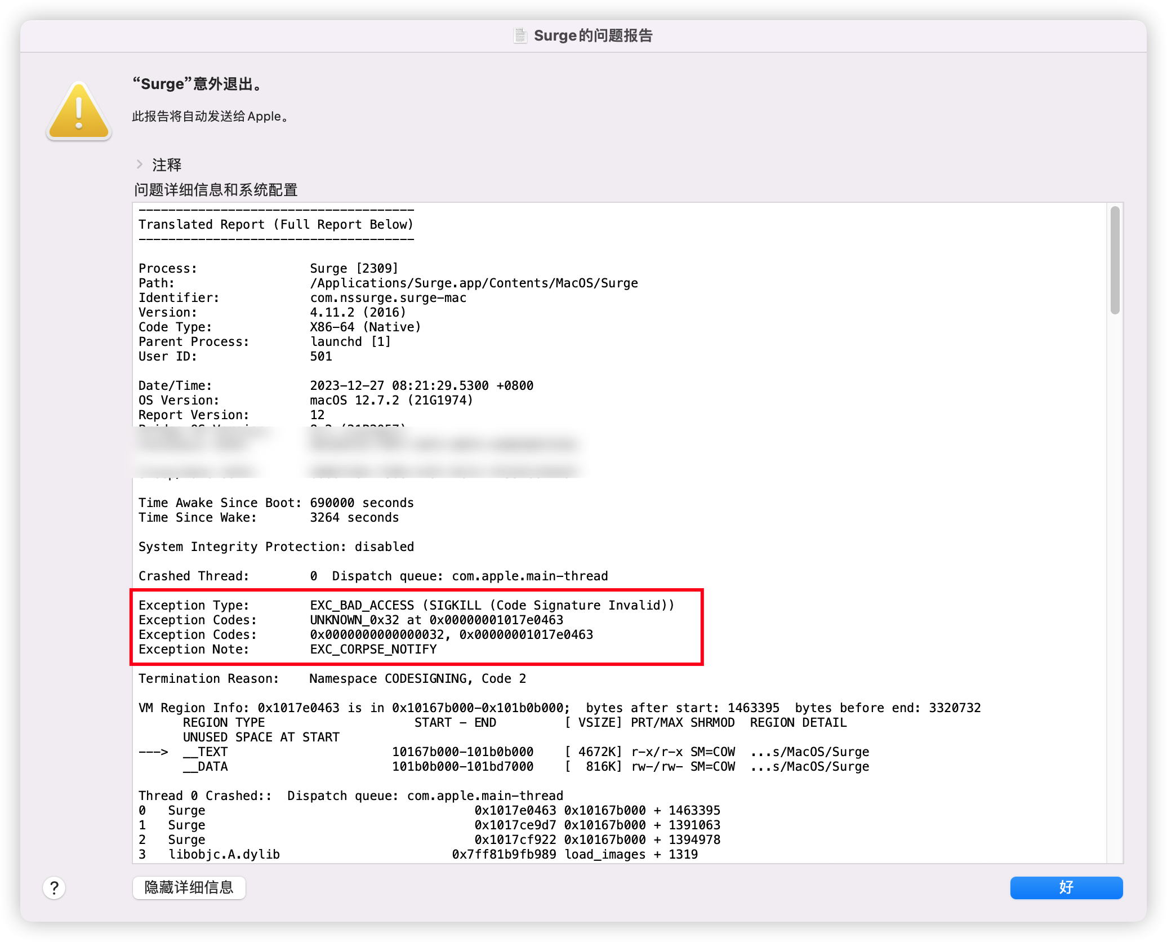Click the Process Surge [2309] line

(353, 268)
